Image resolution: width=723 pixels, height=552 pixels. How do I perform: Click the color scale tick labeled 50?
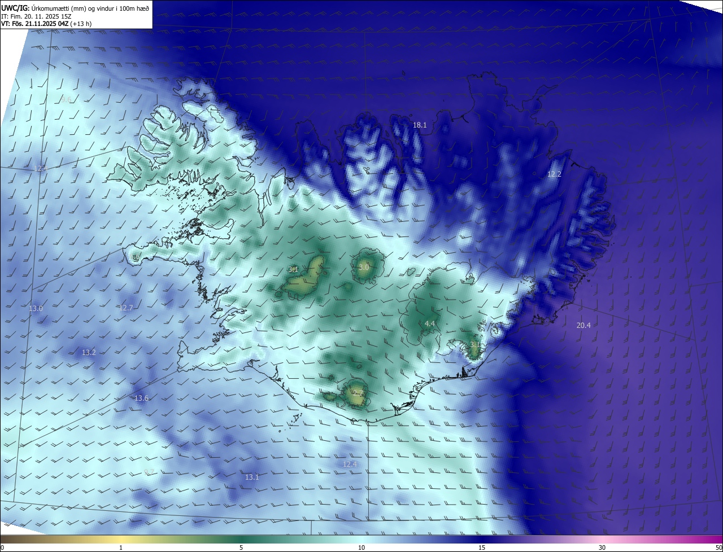tap(718, 547)
